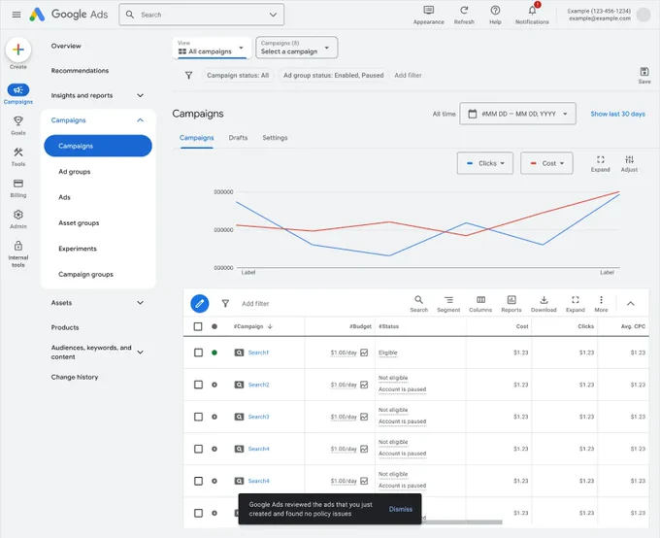Click the table's horizontal scrollbar
The image size is (660, 538).
point(462,522)
